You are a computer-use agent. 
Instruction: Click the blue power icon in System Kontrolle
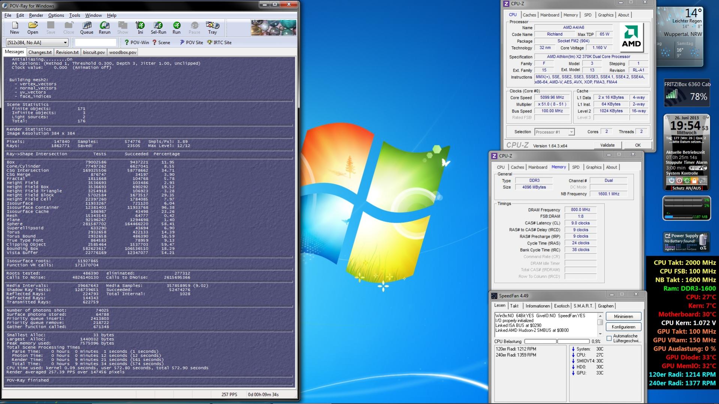[x=671, y=180]
